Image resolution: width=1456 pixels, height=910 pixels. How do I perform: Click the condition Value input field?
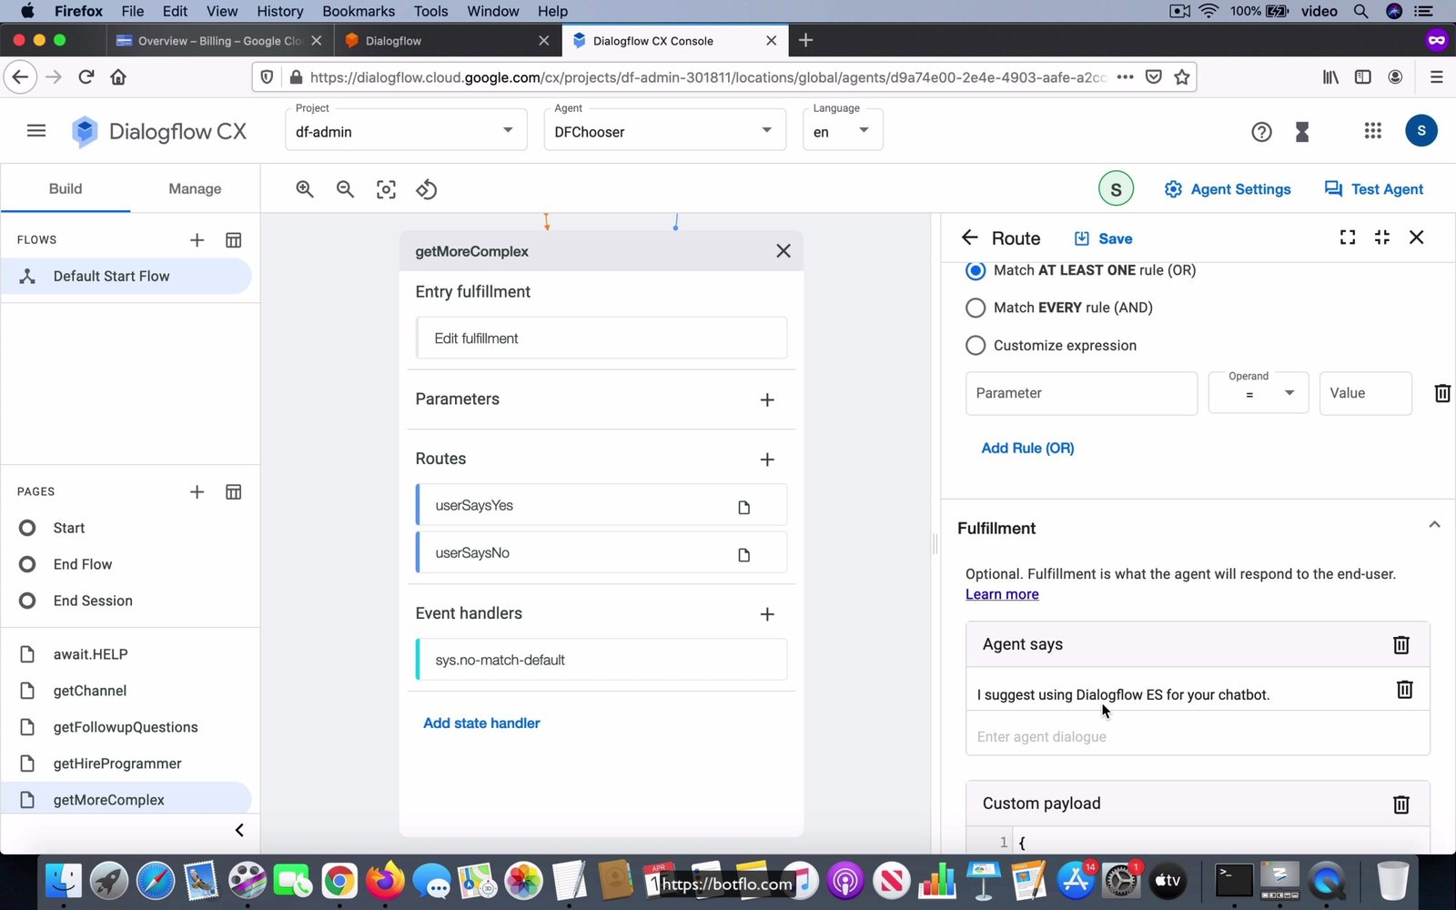point(1366,393)
